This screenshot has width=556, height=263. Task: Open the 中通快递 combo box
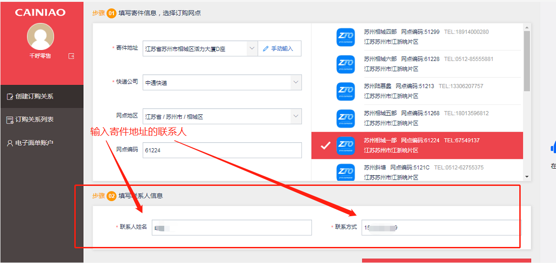coord(222,83)
